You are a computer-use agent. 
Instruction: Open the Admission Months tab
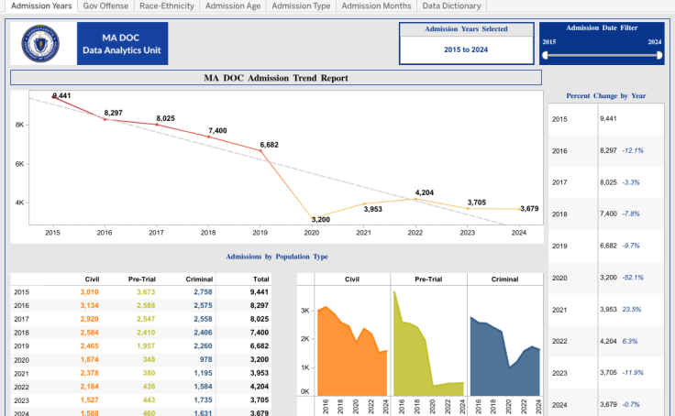[375, 5]
